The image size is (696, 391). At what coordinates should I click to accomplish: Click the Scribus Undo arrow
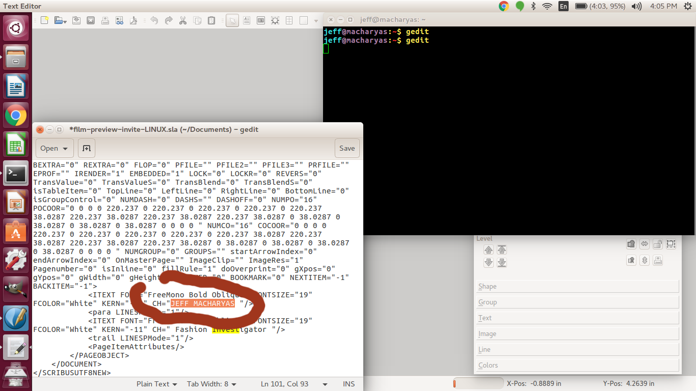point(154,20)
